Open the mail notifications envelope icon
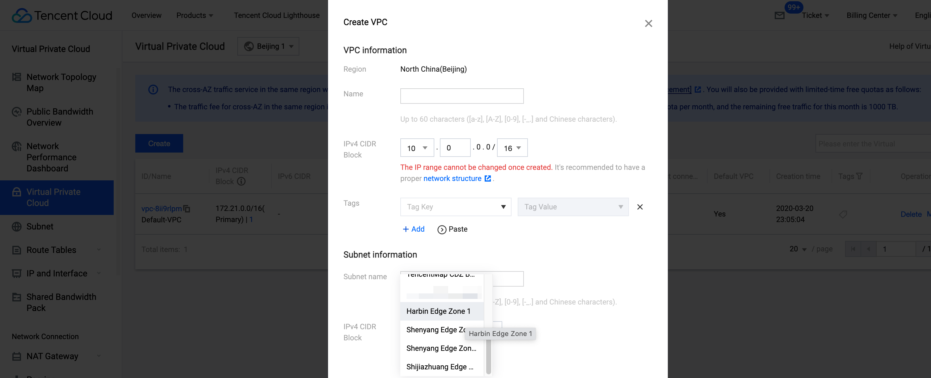The width and height of the screenshot is (931, 378). point(779,15)
